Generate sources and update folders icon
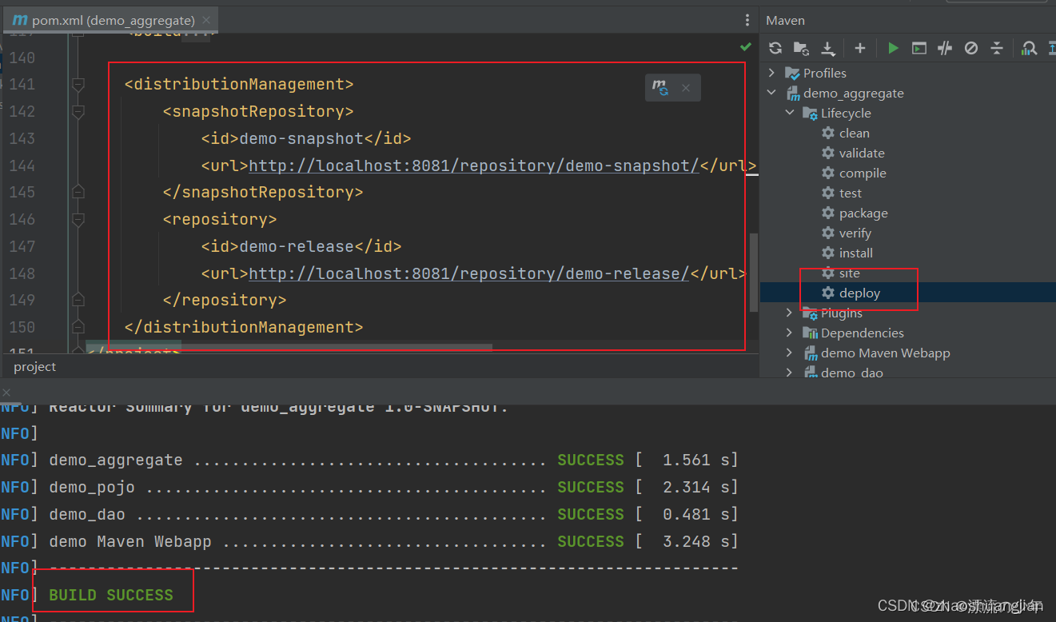 (x=801, y=48)
